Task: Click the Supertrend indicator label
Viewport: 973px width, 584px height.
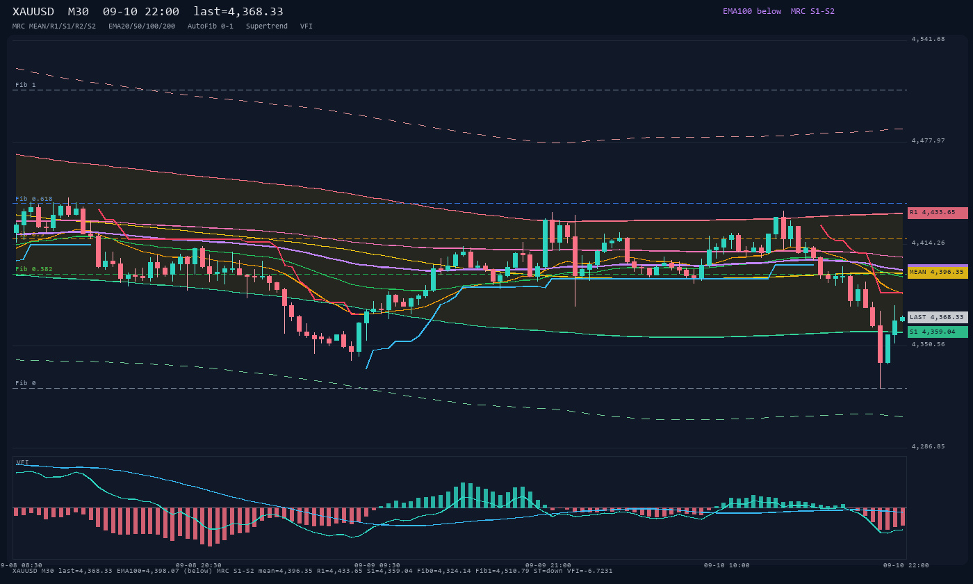Action: pyautogui.click(x=267, y=26)
